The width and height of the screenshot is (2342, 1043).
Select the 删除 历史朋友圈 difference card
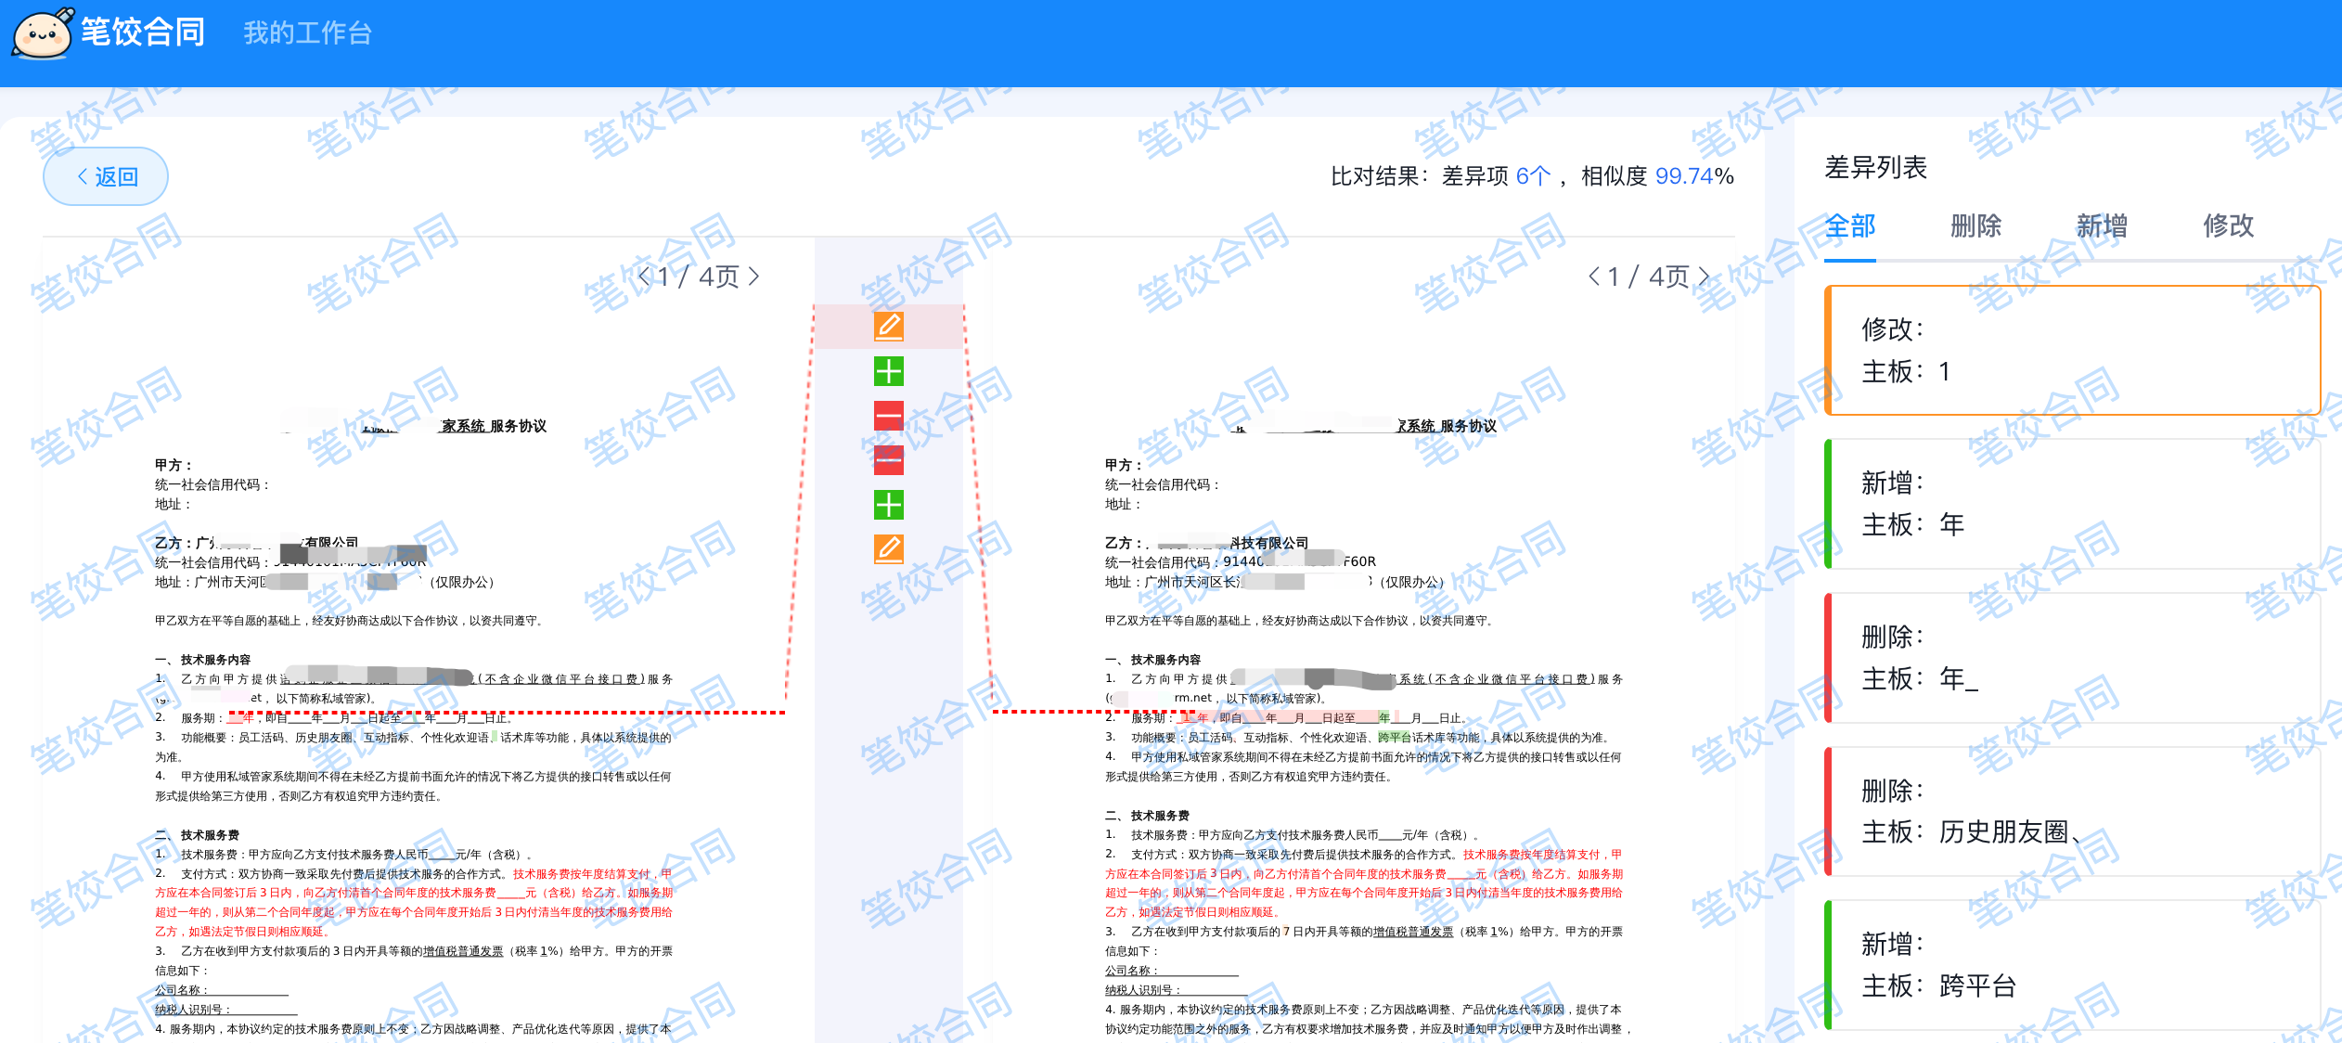click(2071, 811)
